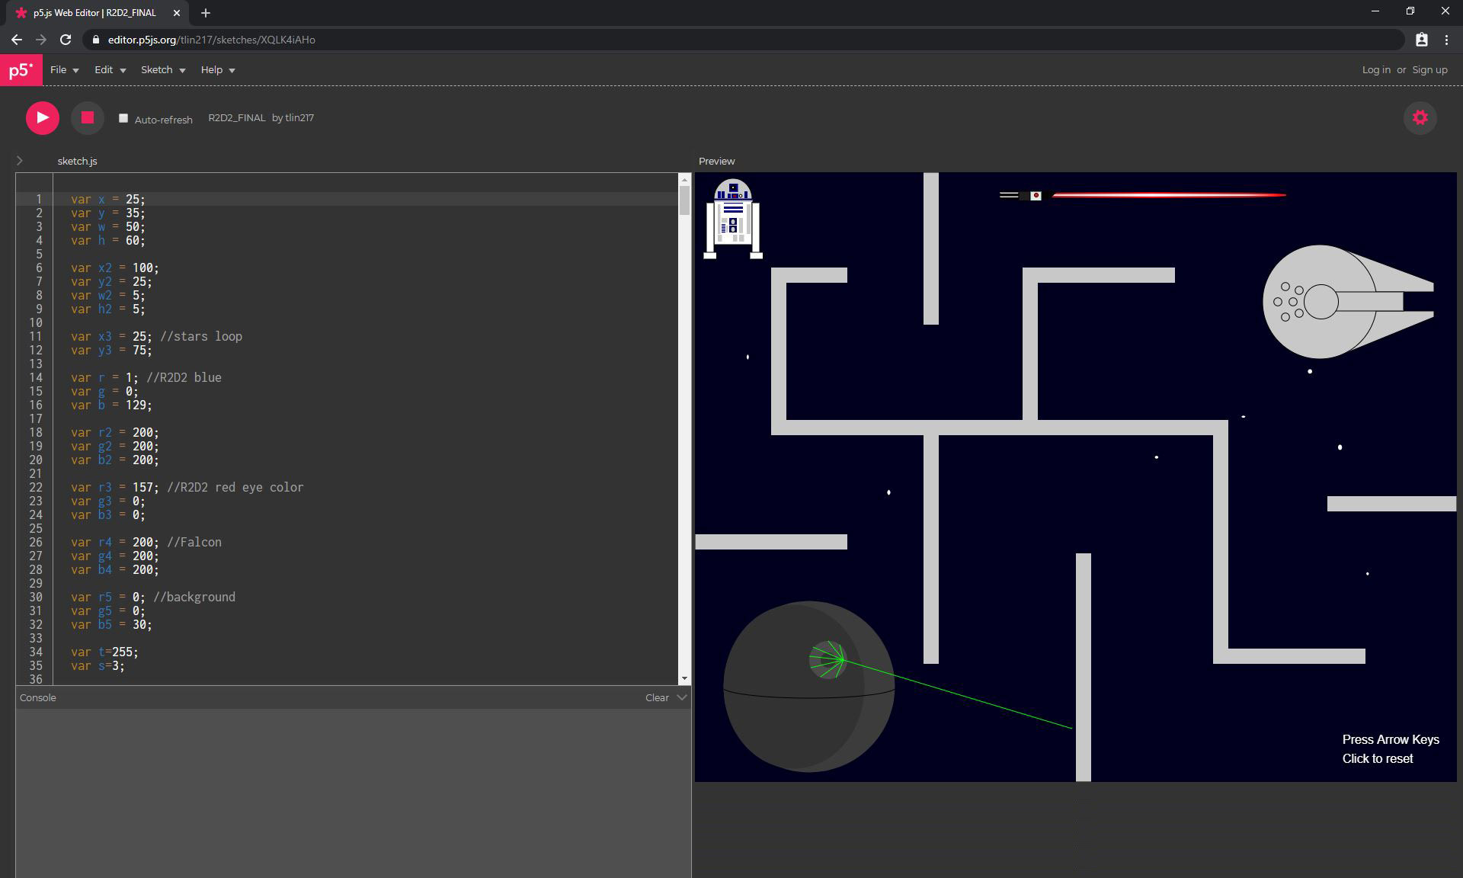1463x878 pixels.
Task: Click the Sign up link
Action: (x=1429, y=70)
